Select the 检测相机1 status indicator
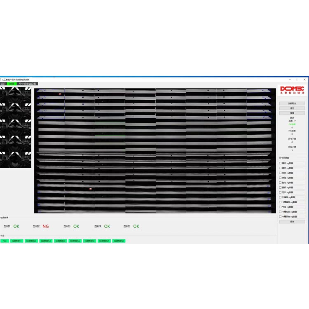Screen dimensions: 309x309 click(x=17, y=241)
